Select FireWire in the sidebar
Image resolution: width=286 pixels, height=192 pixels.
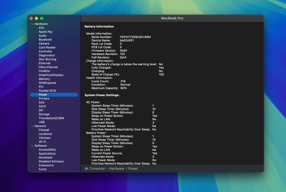click(44, 71)
